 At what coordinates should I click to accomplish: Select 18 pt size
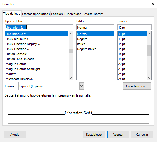pos(132,59)
